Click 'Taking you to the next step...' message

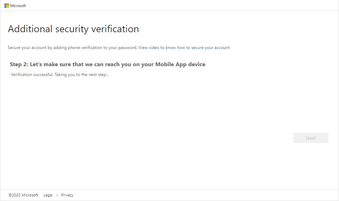click(82, 75)
